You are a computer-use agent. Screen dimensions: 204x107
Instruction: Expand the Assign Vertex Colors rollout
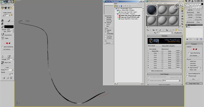point(194,83)
